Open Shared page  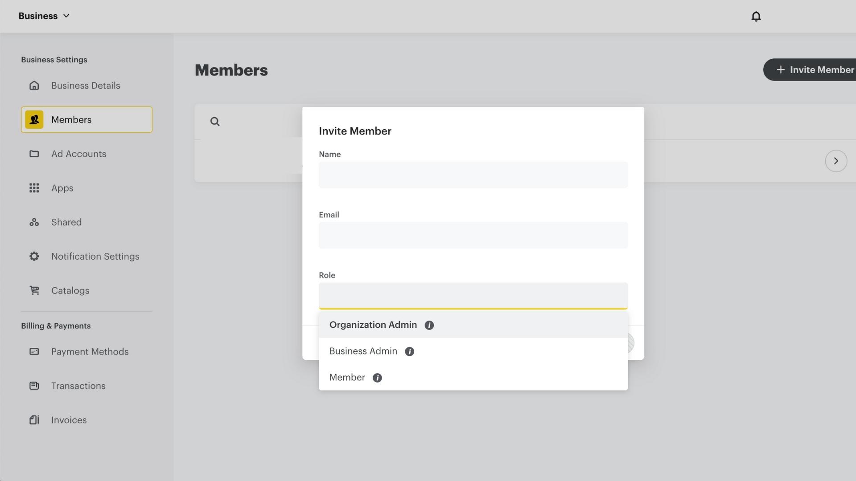pos(86,222)
